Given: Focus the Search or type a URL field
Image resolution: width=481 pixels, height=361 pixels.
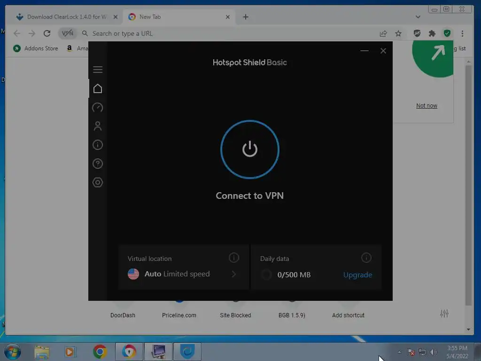Looking at the screenshot, I should click(227, 33).
